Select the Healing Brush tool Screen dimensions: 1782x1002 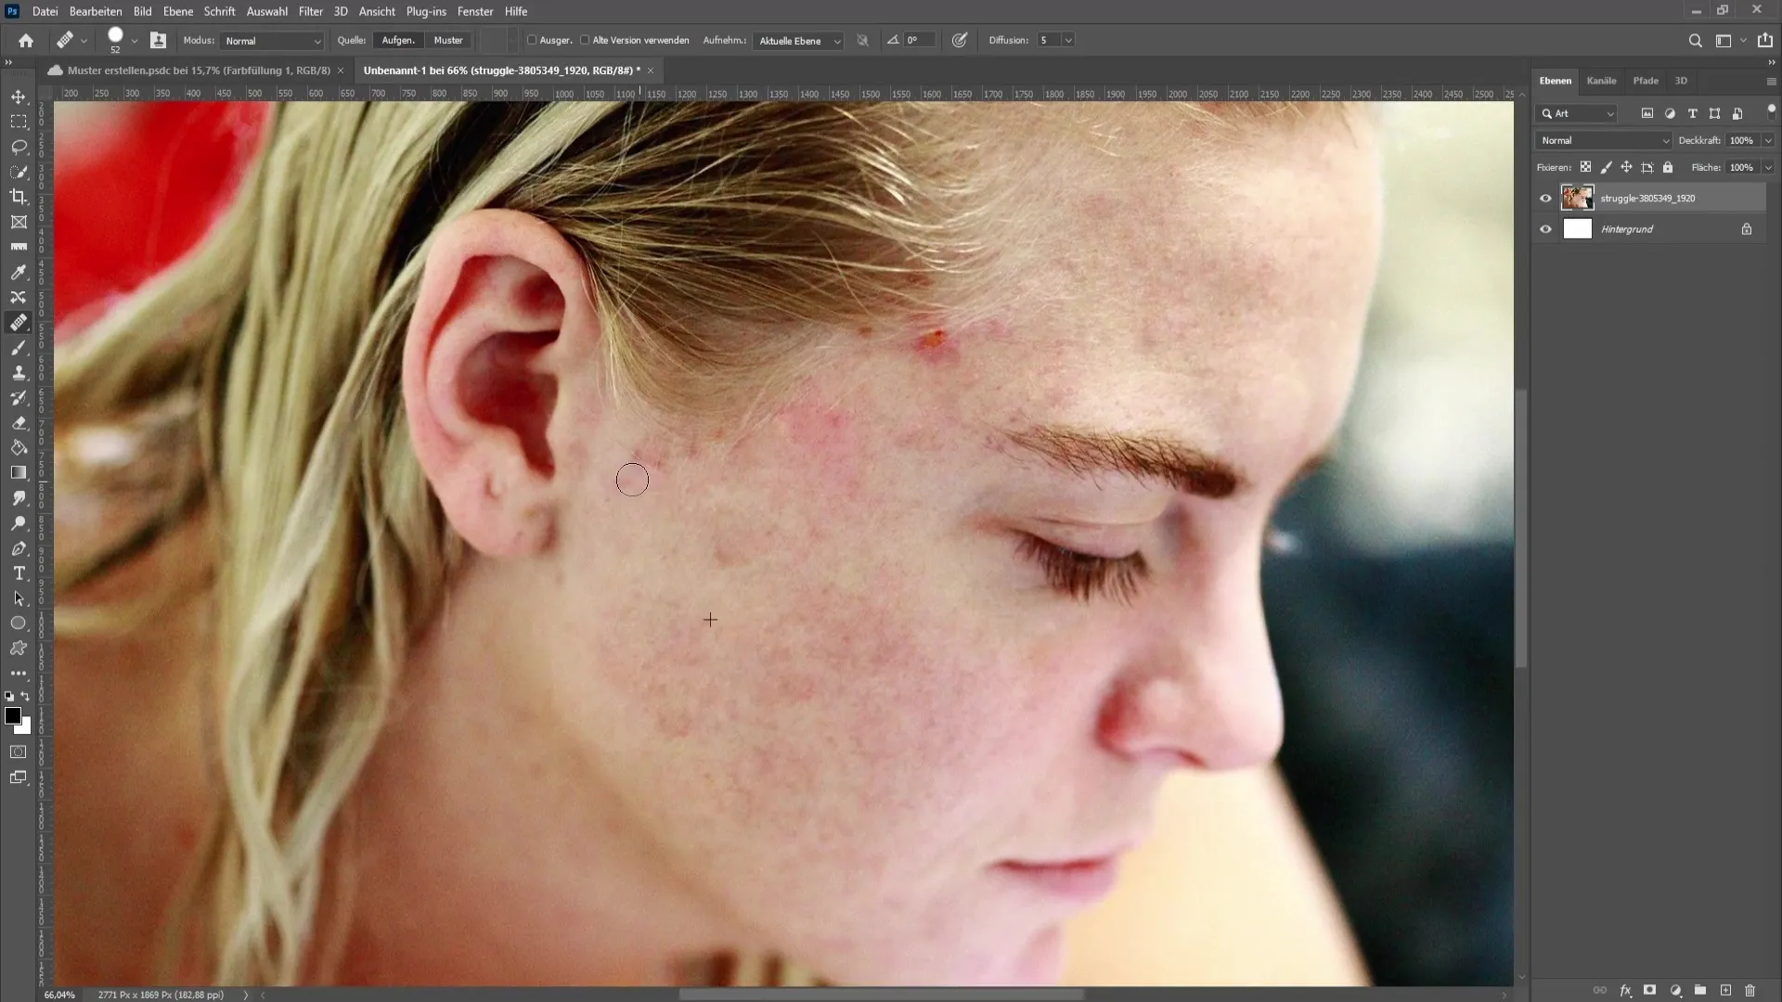pyautogui.click(x=17, y=322)
